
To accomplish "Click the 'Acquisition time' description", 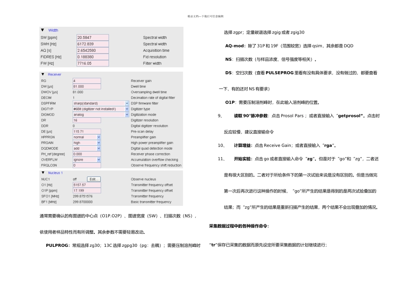I will [x=156, y=50].
